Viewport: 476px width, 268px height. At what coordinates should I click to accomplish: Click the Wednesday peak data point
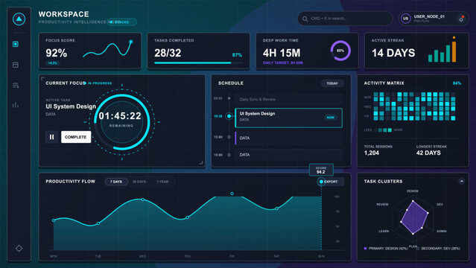coord(143,200)
